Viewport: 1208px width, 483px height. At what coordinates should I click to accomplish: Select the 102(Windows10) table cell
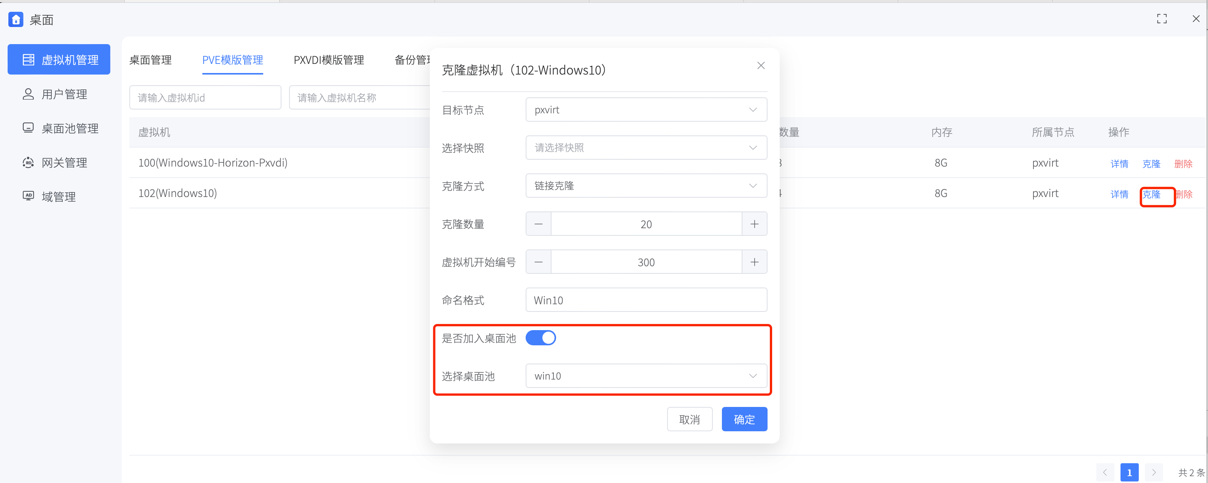point(178,193)
